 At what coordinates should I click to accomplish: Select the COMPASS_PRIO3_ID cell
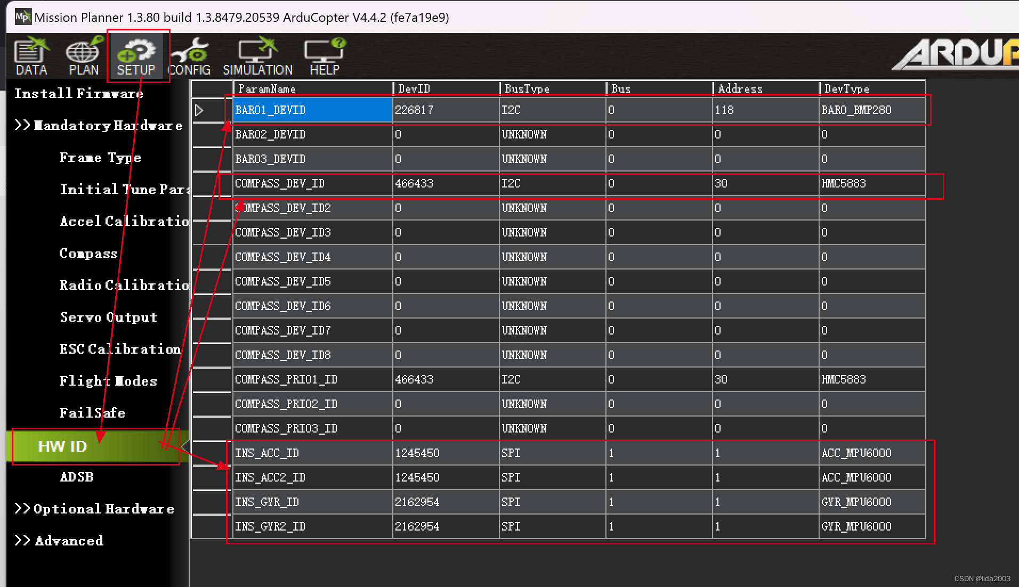click(313, 429)
